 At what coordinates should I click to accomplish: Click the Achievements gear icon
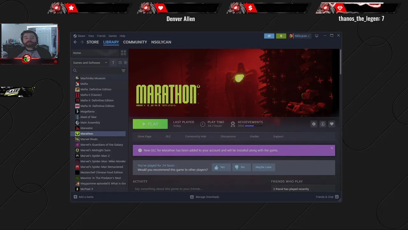coord(233,124)
